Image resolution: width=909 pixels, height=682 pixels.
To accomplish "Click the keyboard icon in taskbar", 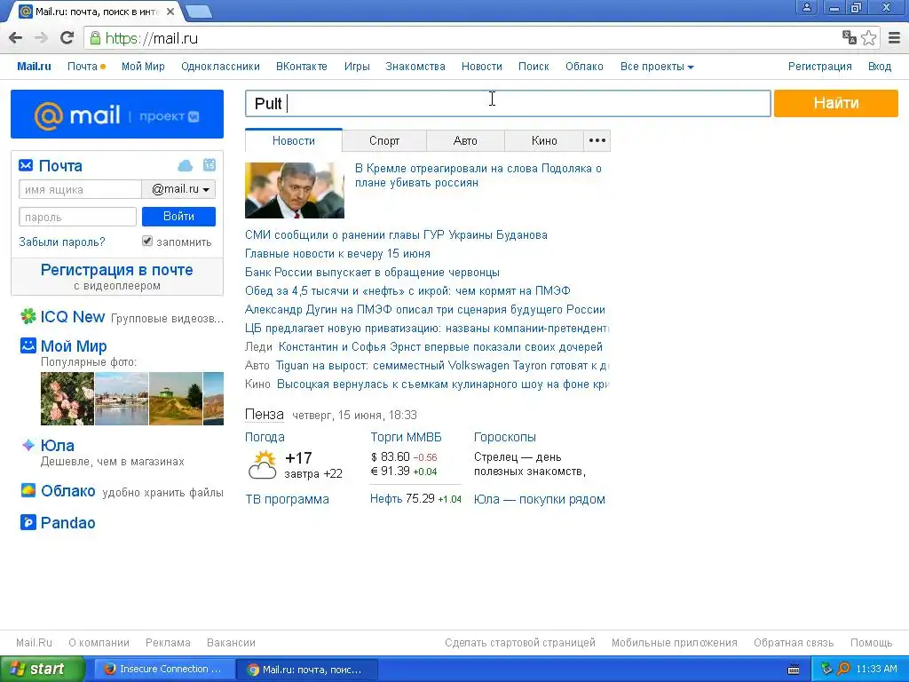I will (x=794, y=670).
